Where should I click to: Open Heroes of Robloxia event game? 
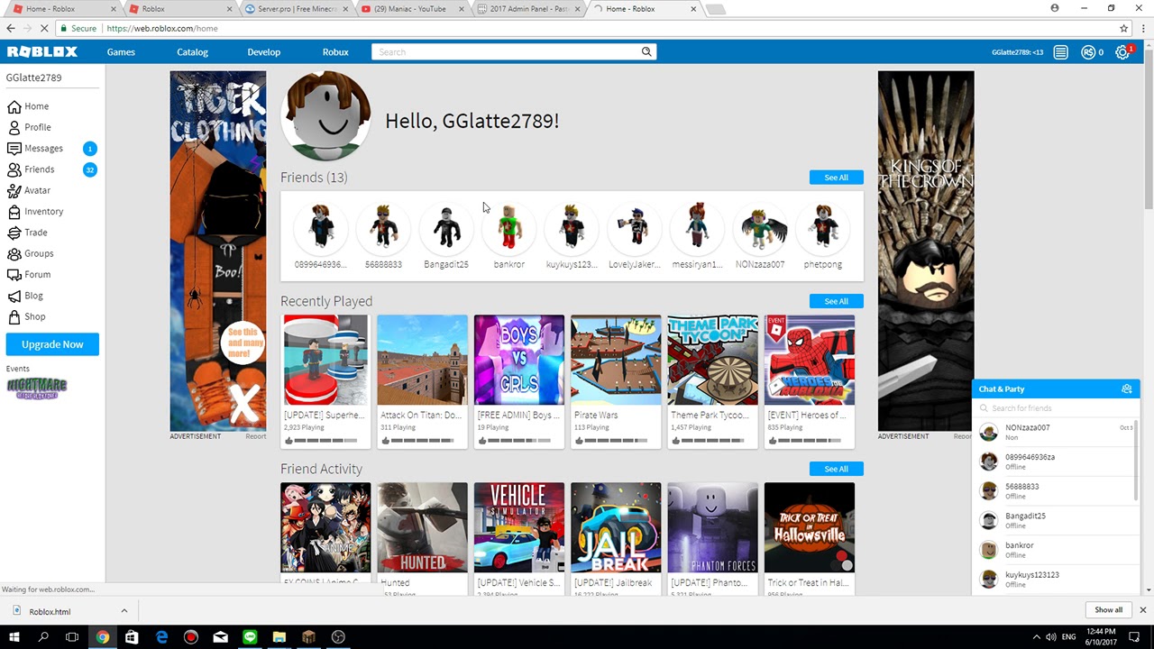click(x=810, y=360)
